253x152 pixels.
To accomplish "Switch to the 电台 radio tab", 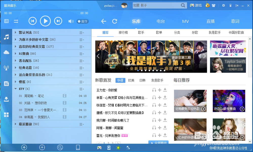I will point(161,21).
